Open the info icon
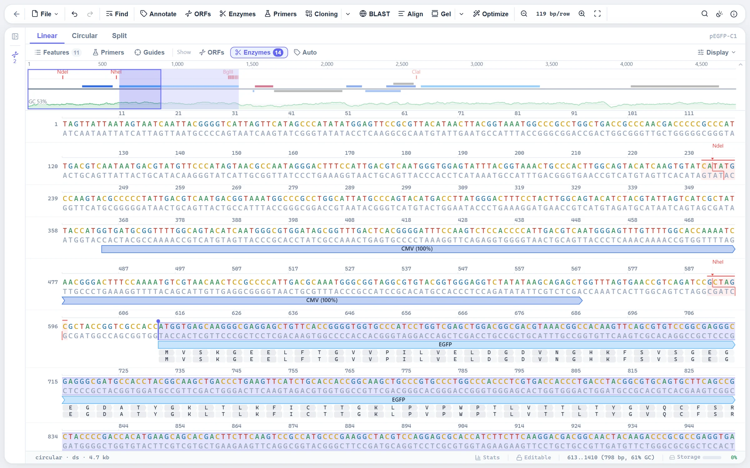 coord(734,14)
